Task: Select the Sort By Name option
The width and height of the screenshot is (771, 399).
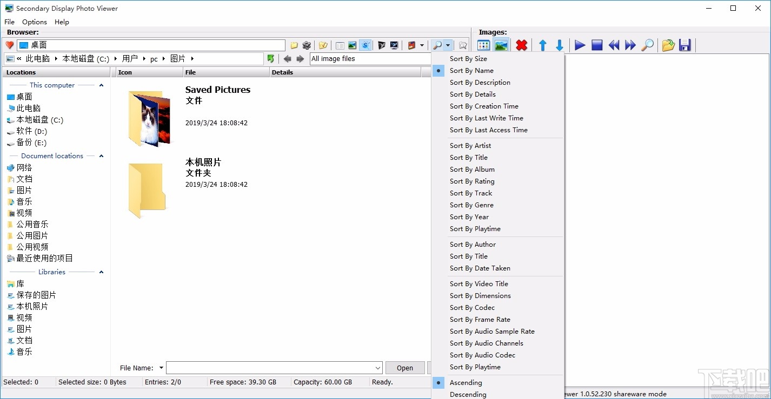Action: coord(471,70)
